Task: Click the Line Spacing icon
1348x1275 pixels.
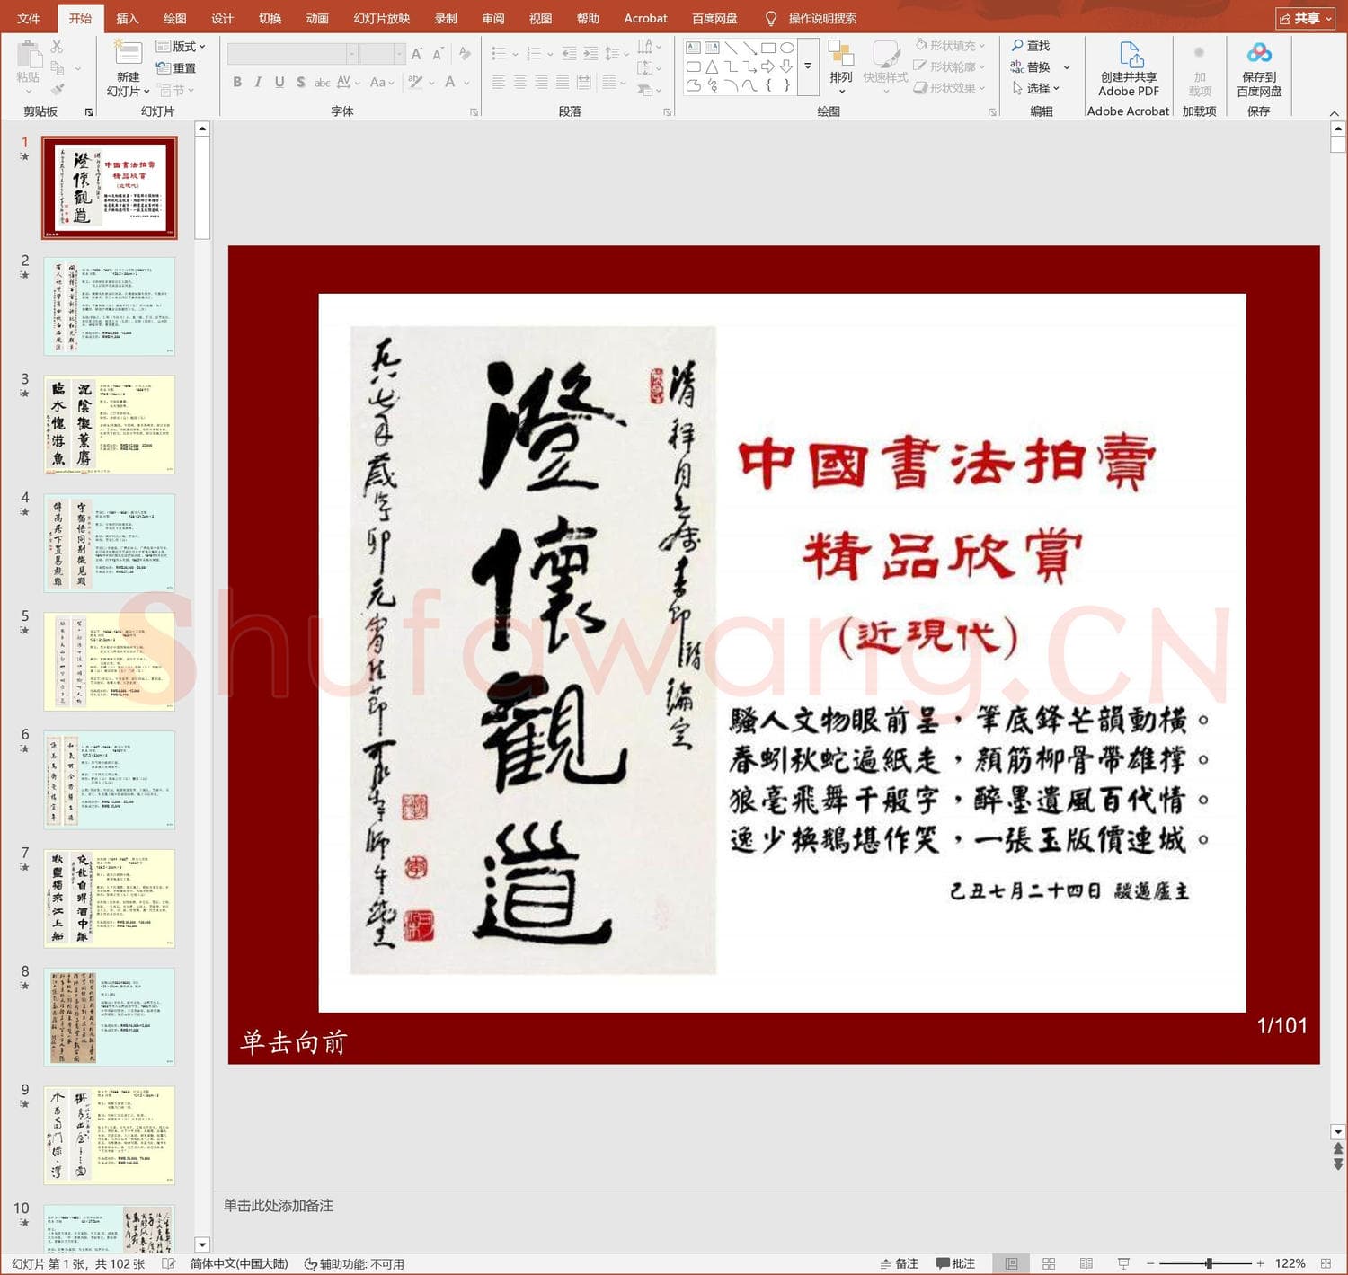Action: 612,54
